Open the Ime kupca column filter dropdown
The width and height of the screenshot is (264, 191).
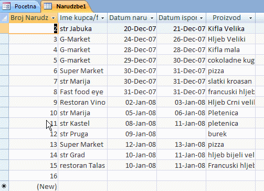(x=102, y=18)
